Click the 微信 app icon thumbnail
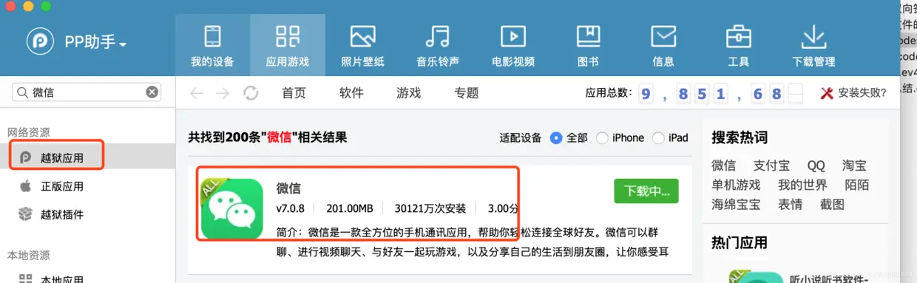 232,209
